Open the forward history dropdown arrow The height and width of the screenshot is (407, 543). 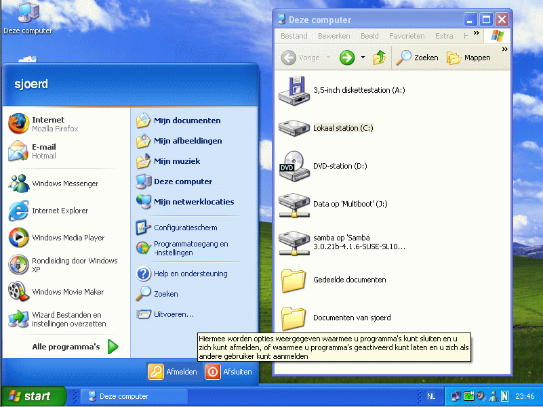363,58
